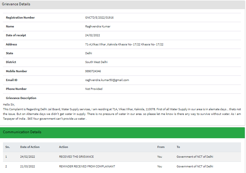The image size is (246, 173).
Task: Select the state value Delhi
Action: (88, 53)
